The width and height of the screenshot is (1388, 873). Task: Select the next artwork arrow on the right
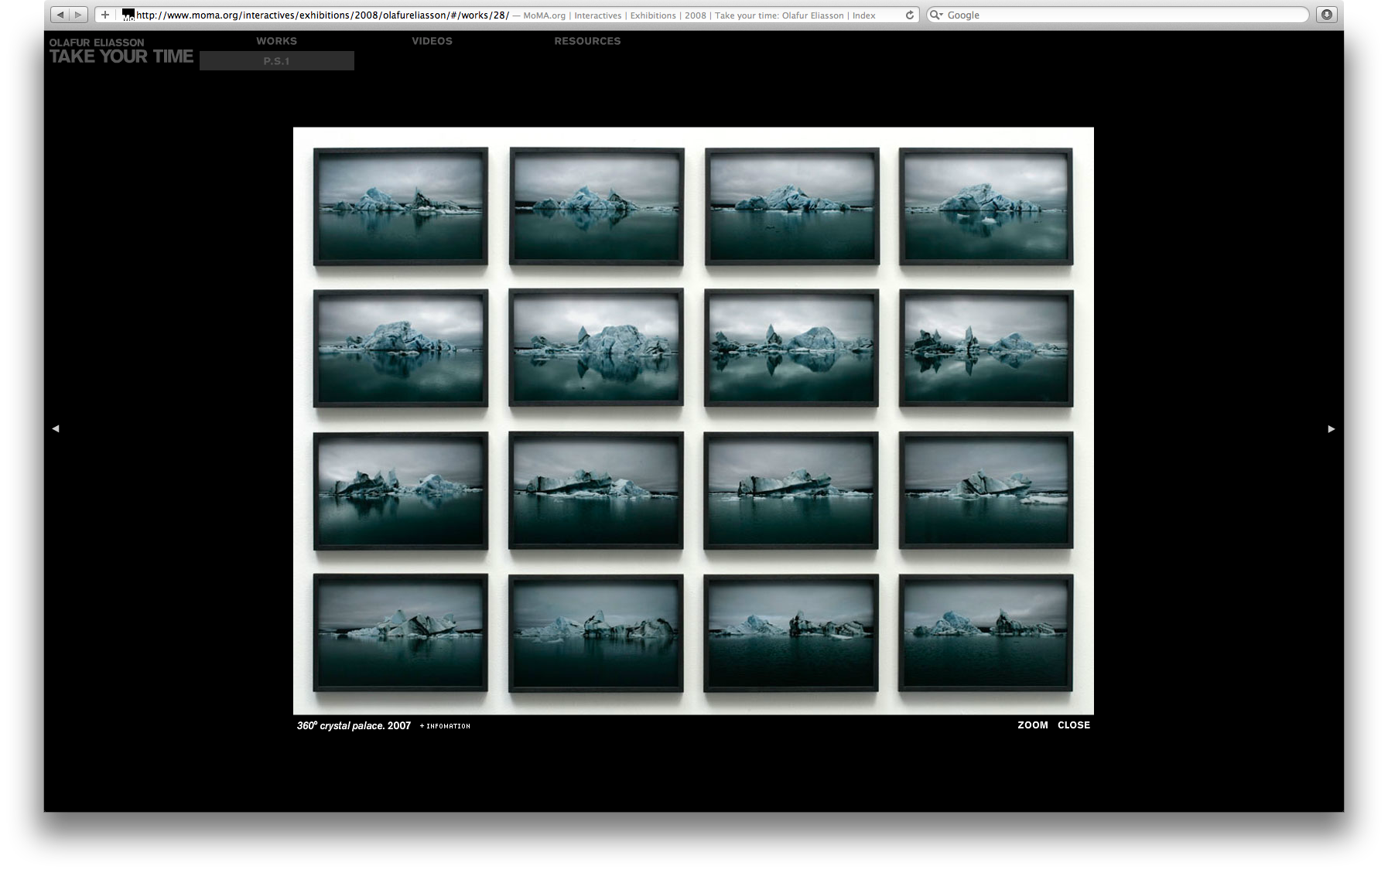[1332, 428]
